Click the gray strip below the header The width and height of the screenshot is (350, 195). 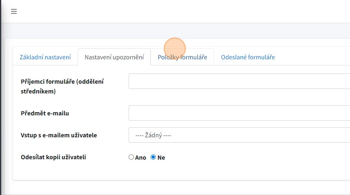point(183,30)
